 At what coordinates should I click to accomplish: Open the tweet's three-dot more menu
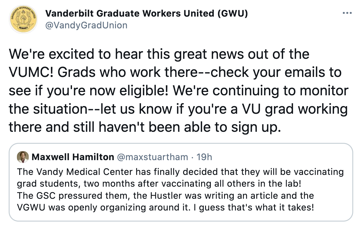(x=347, y=14)
